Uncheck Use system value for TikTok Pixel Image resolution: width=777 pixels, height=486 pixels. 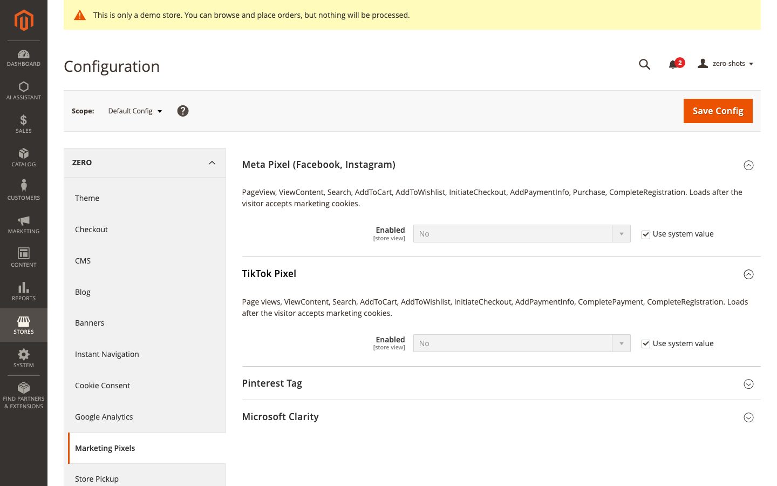click(645, 344)
